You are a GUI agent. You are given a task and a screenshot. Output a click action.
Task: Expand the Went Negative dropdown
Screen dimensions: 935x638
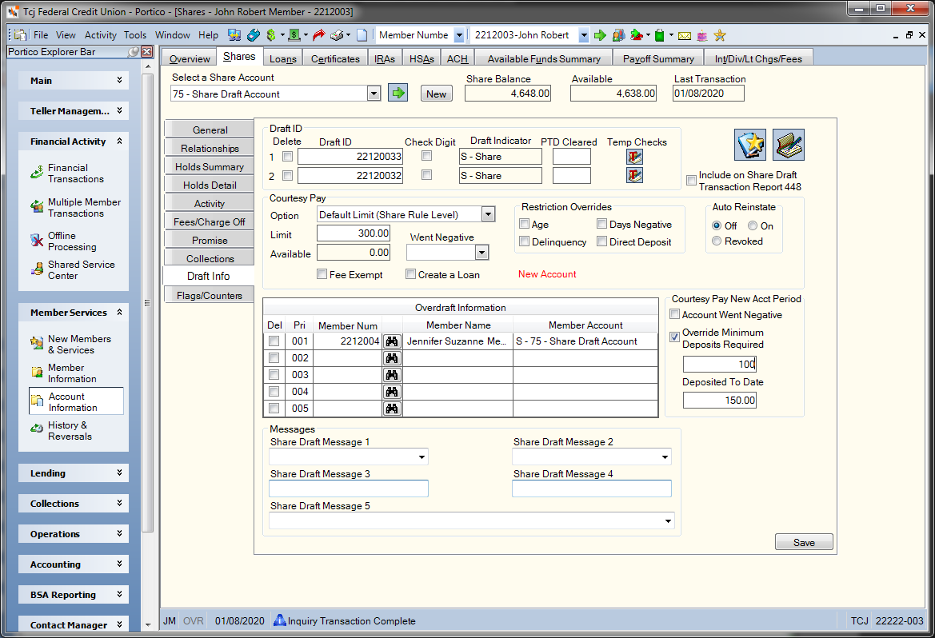point(481,253)
